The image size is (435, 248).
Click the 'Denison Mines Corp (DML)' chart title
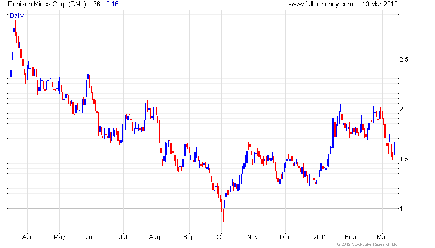[x=47, y=4]
